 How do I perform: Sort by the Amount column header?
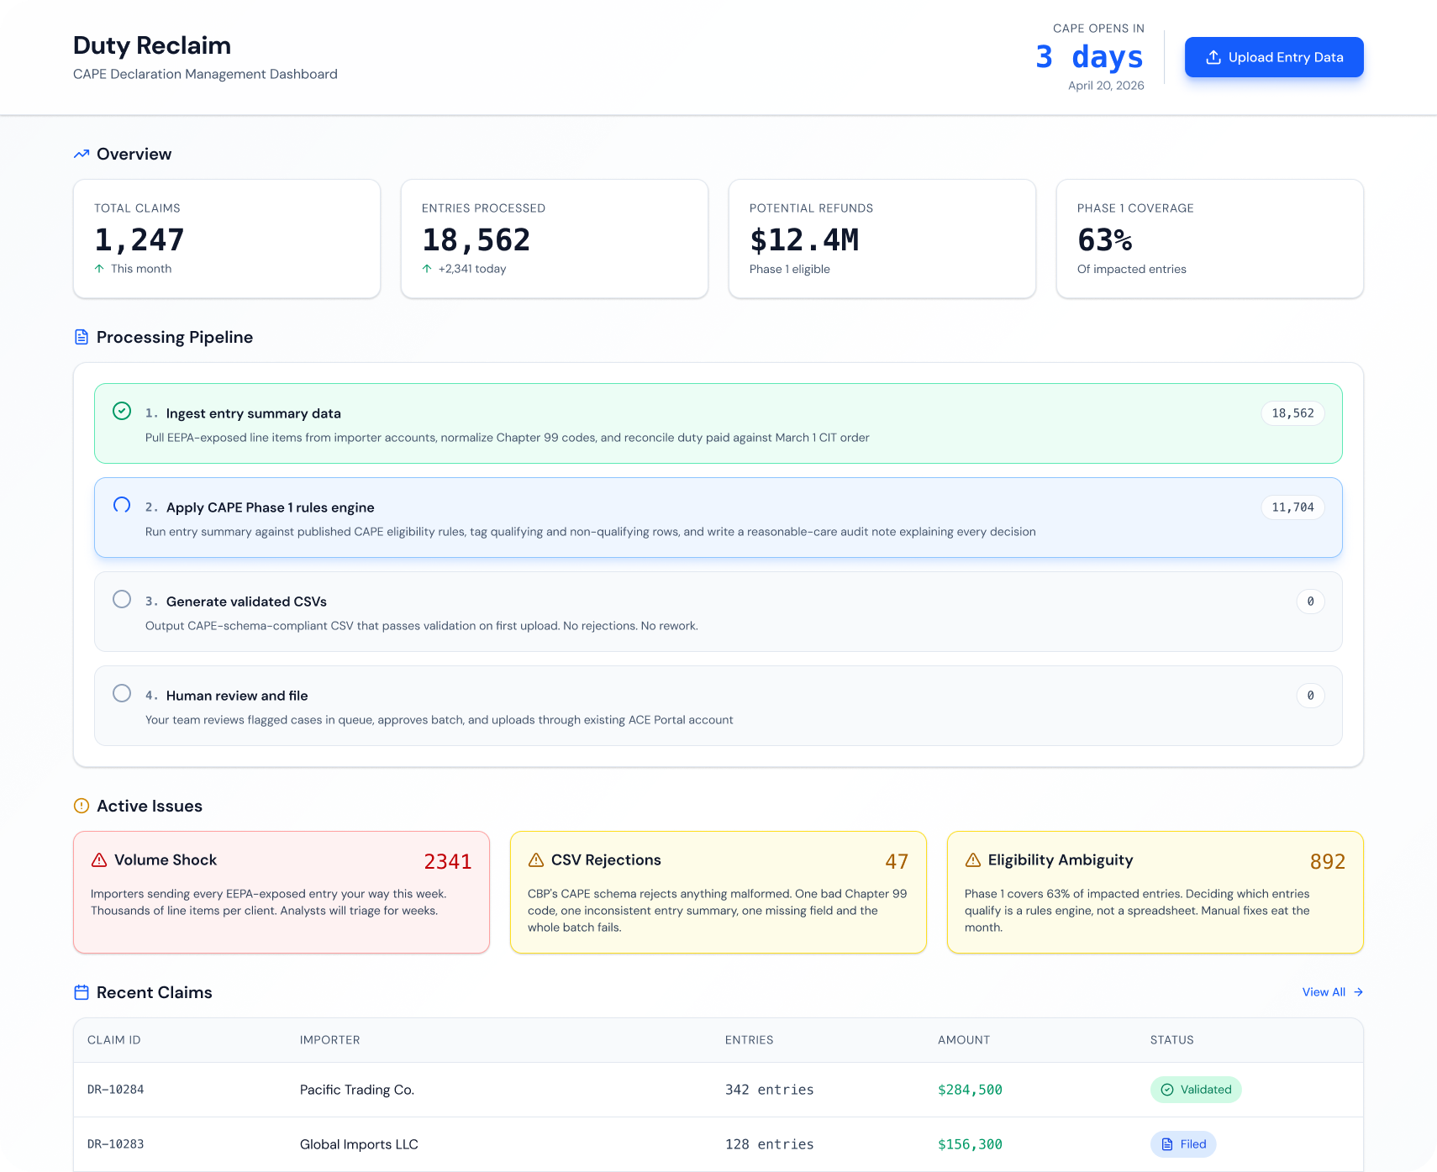tap(964, 1040)
